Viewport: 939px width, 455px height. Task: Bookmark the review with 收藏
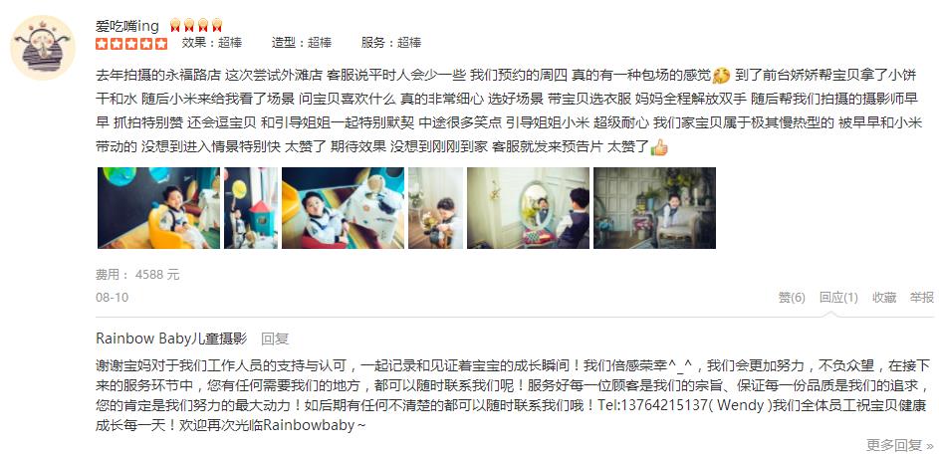click(x=884, y=298)
